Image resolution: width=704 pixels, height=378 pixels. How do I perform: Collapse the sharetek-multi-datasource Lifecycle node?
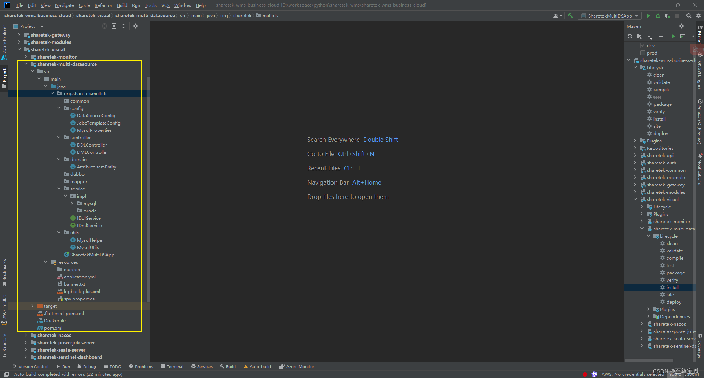(648, 236)
